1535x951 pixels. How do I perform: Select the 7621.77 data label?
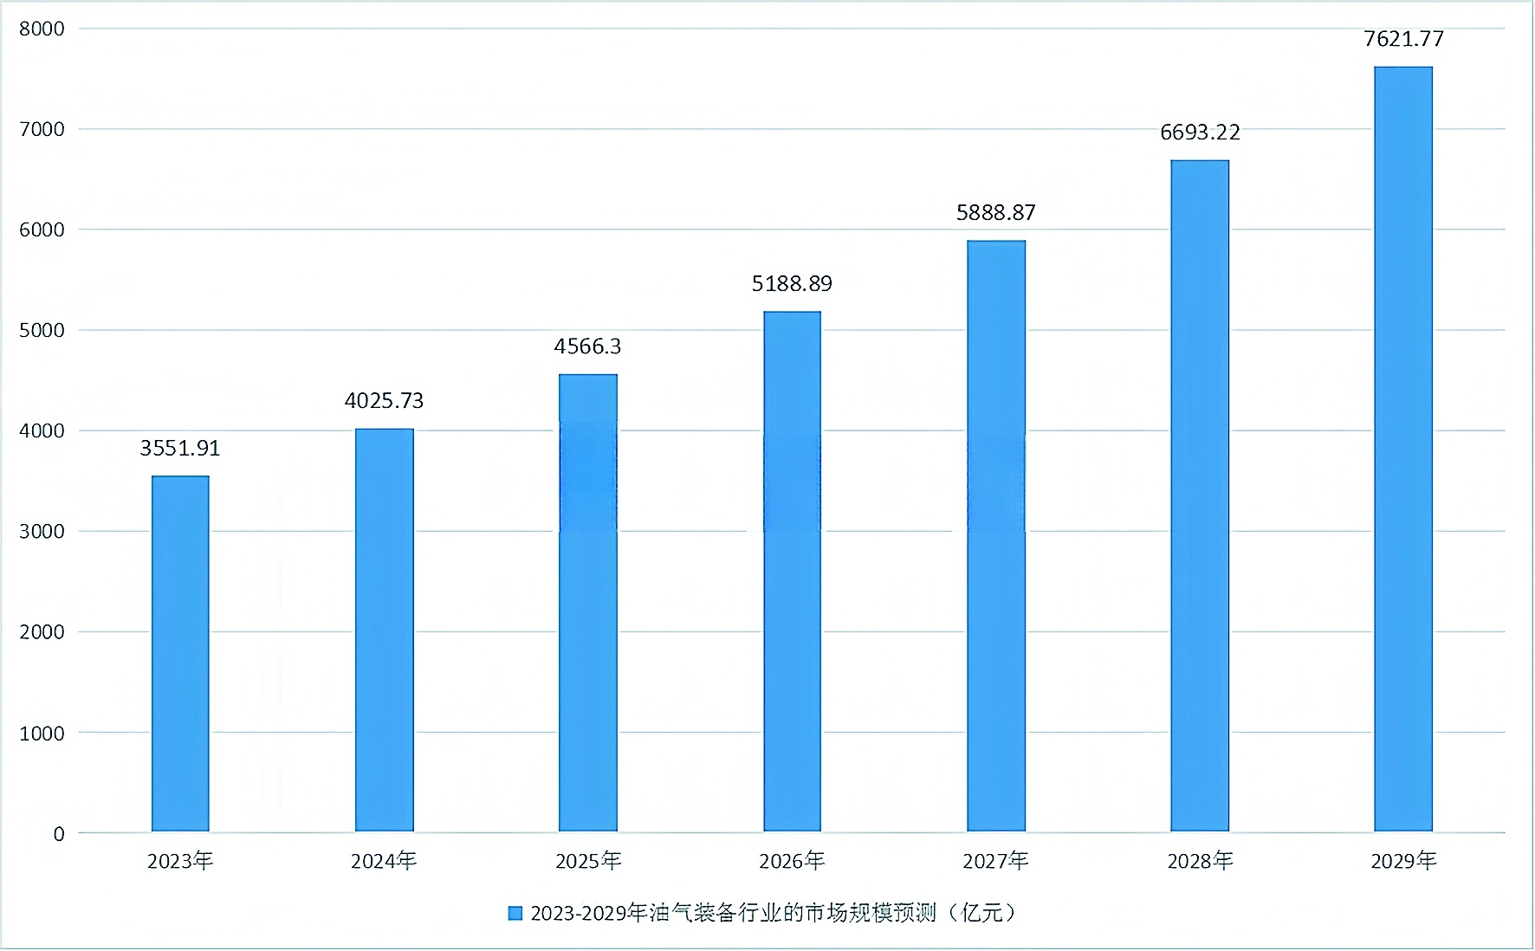click(x=1403, y=39)
